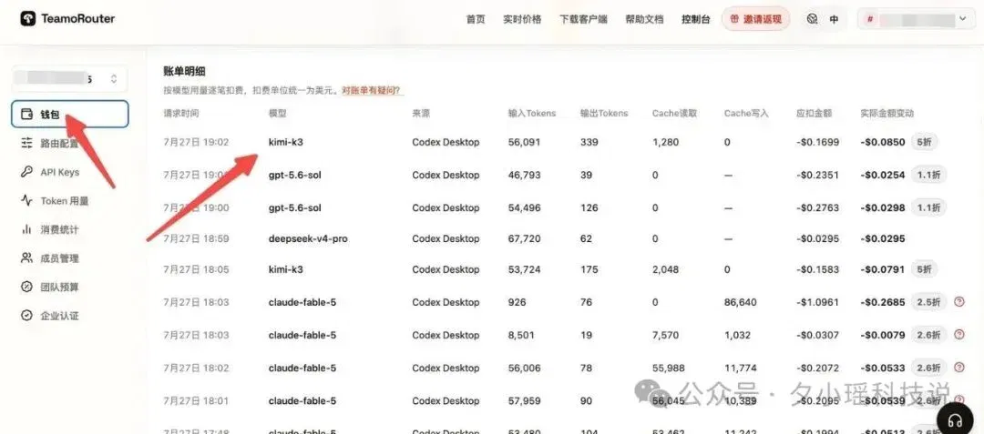The image size is (984, 434).
Task: Select 控制台 in top navigation
Action: pos(696,19)
